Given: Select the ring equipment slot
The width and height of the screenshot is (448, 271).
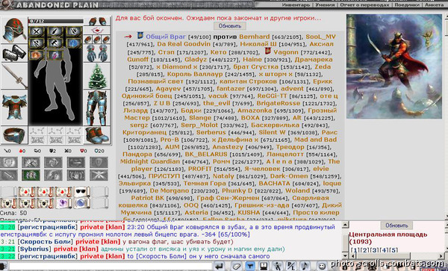Looking at the screenshot, I should pos(14,135).
